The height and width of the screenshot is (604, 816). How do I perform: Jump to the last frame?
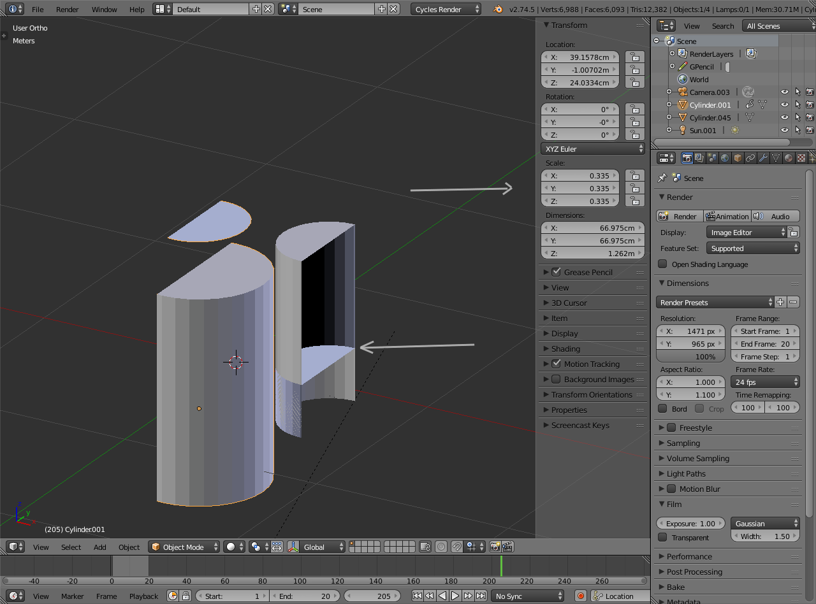coord(481,596)
